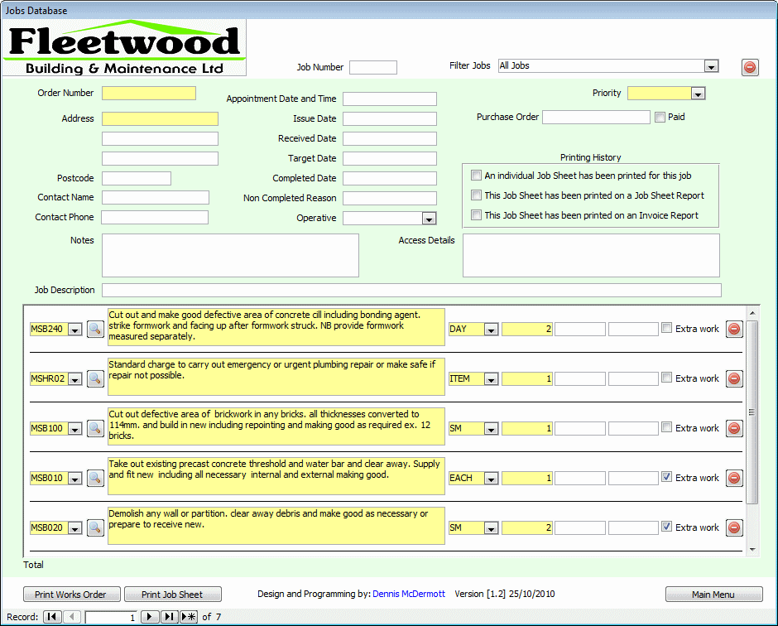Check 'printed on an Invoice Report' box

tap(476, 215)
